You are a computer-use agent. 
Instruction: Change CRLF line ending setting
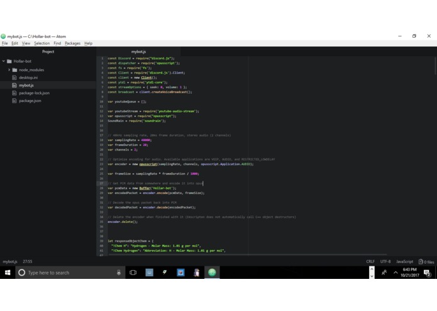[370, 261]
